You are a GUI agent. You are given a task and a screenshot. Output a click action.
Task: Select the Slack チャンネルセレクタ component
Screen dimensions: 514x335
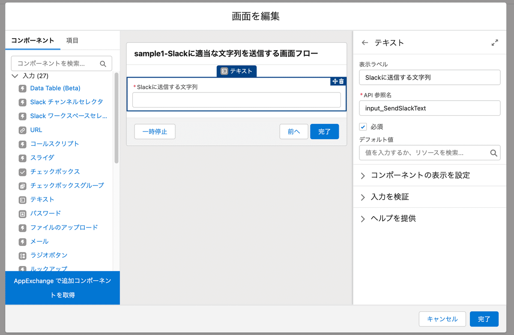coord(66,102)
